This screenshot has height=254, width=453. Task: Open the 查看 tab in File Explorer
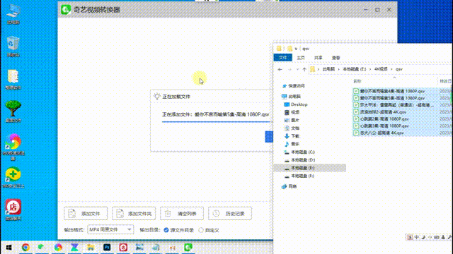click(336, 58)
